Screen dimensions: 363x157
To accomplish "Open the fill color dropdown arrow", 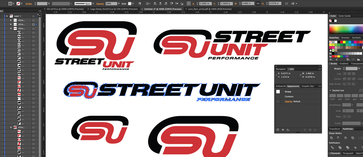I will tap(14, 3).
